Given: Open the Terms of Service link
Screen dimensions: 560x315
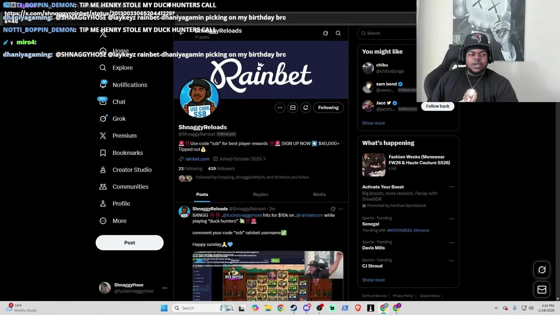Looking at the screenshot, I should [374, 296].
